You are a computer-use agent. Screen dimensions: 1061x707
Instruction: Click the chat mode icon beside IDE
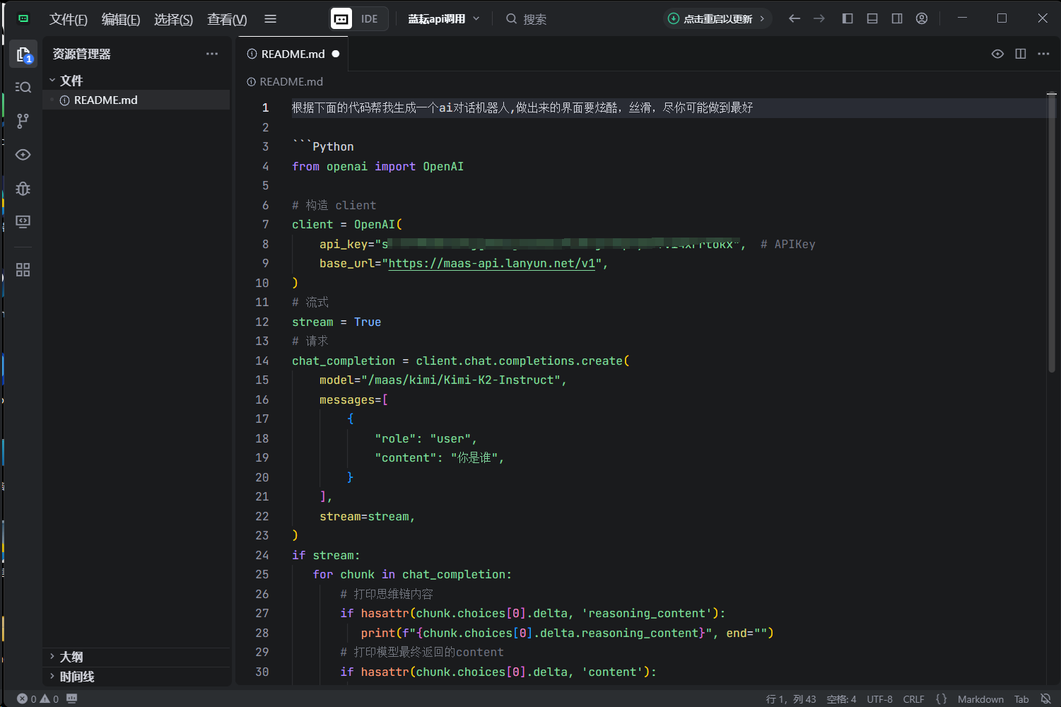(341, 19)
